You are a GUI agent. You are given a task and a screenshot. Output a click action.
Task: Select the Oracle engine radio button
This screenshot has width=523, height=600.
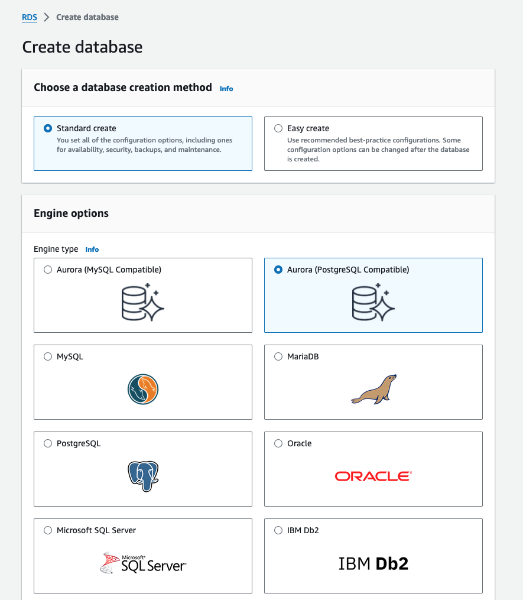[x=278, y=443]
